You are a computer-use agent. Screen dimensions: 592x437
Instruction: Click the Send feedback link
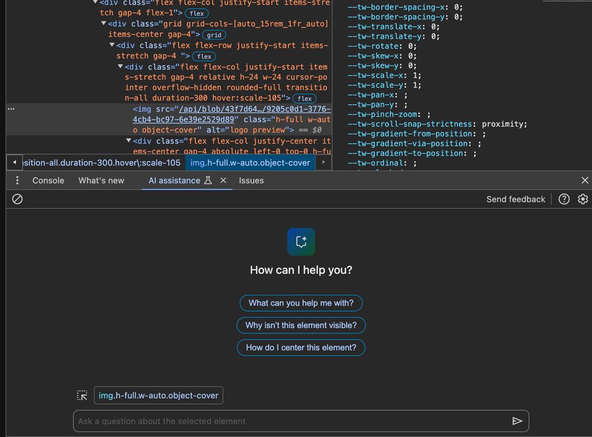(x=516, y=199)
